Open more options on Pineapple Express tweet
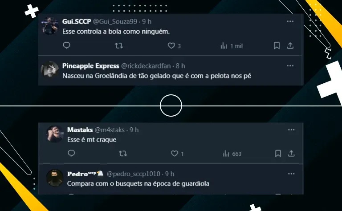 pos(290,66)
